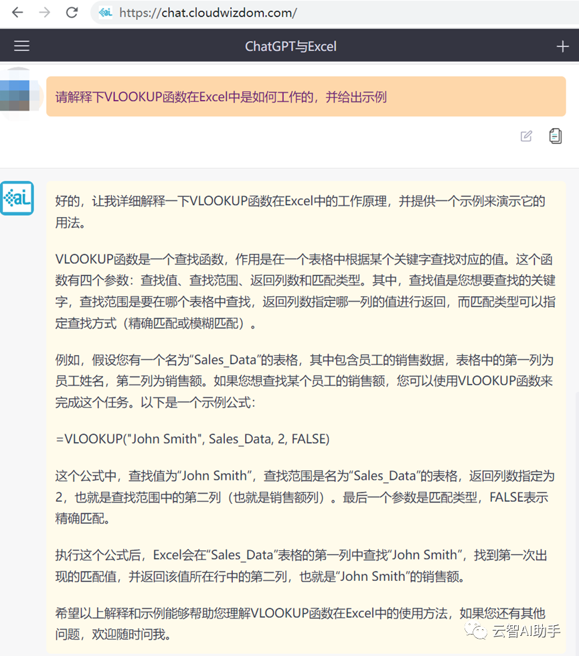The height and width of the screenshot is (656, 579).
Task: Click the paragraph starting with VLOOKUP函数是一个查找函数
Action: (x=306, y=291)
